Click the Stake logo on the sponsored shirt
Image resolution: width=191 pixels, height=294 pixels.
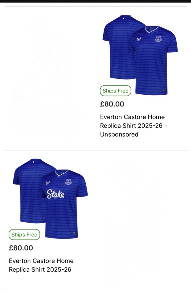tap(55, 194)
